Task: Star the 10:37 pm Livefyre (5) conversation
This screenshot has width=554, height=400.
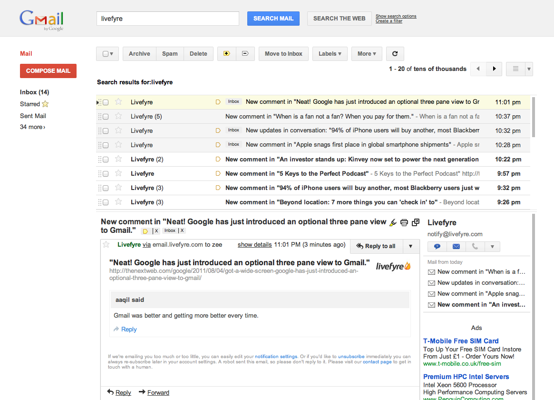Action: (118, 116)
